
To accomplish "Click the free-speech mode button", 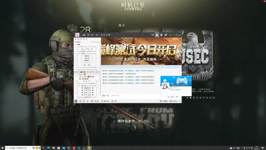I will 95,101.
